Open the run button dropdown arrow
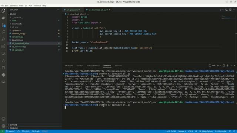237x133 pixels. pyautogui.click(x=223, y=10)
